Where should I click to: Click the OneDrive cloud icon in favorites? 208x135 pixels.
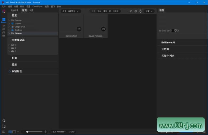12,30
